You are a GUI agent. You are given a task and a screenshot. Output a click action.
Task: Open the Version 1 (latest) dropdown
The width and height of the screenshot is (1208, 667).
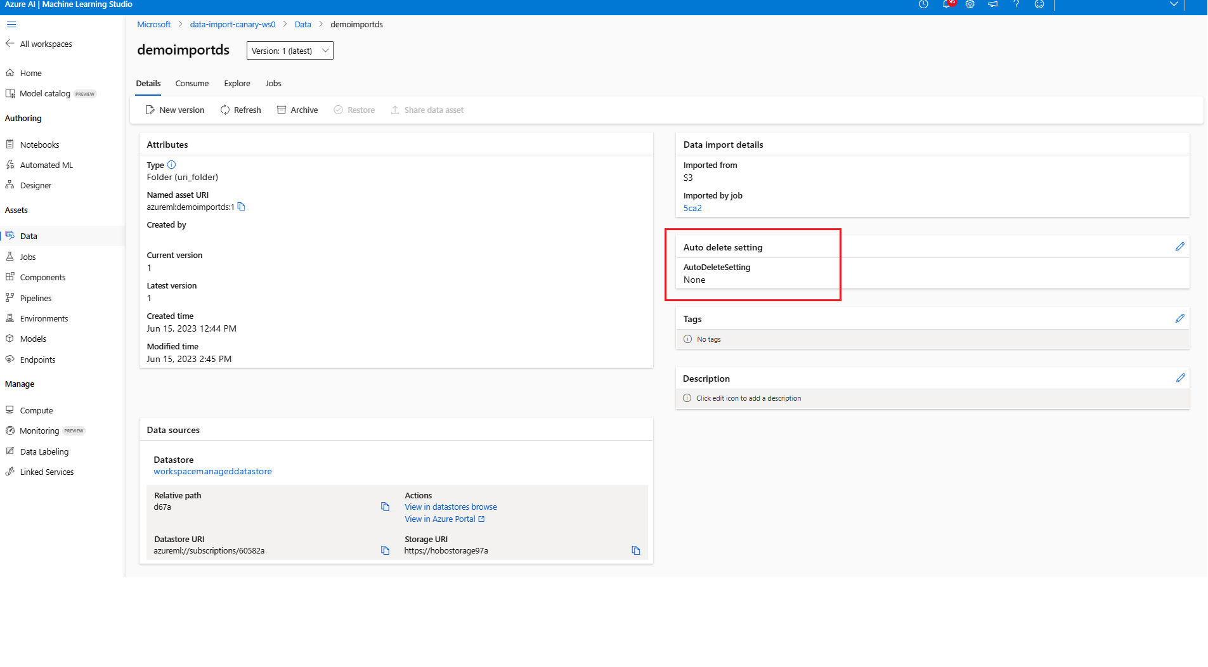click(290, 51)
